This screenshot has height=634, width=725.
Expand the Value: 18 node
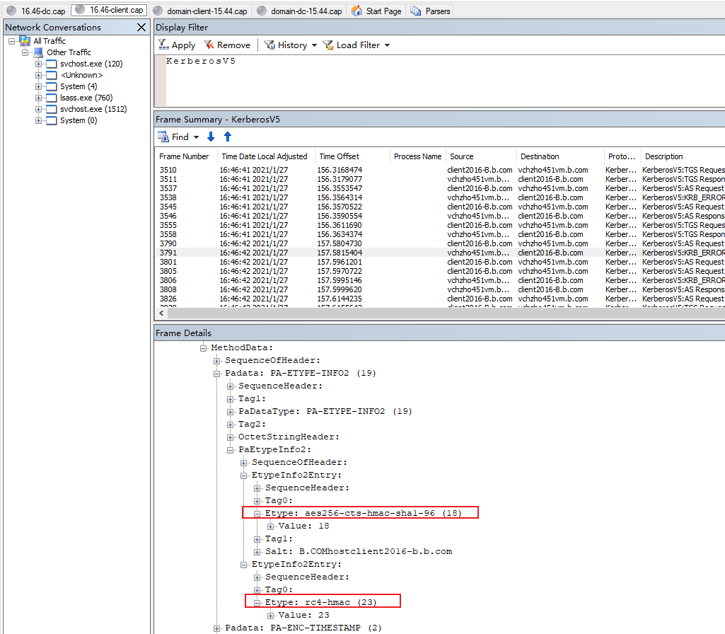270,526
